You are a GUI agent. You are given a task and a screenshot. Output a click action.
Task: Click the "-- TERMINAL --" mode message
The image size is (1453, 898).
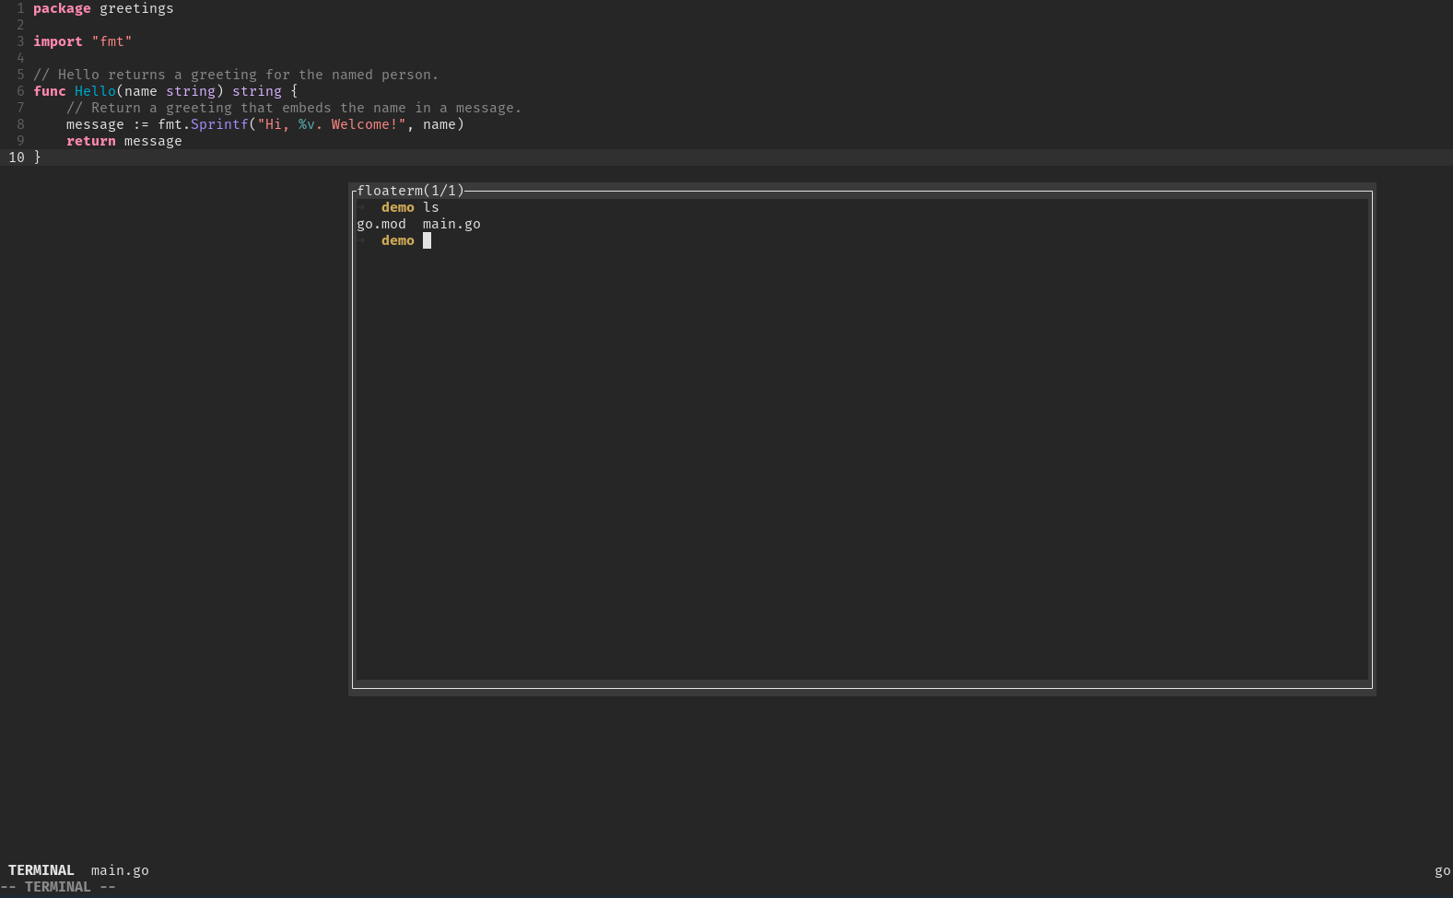click(x=58, y=887)
